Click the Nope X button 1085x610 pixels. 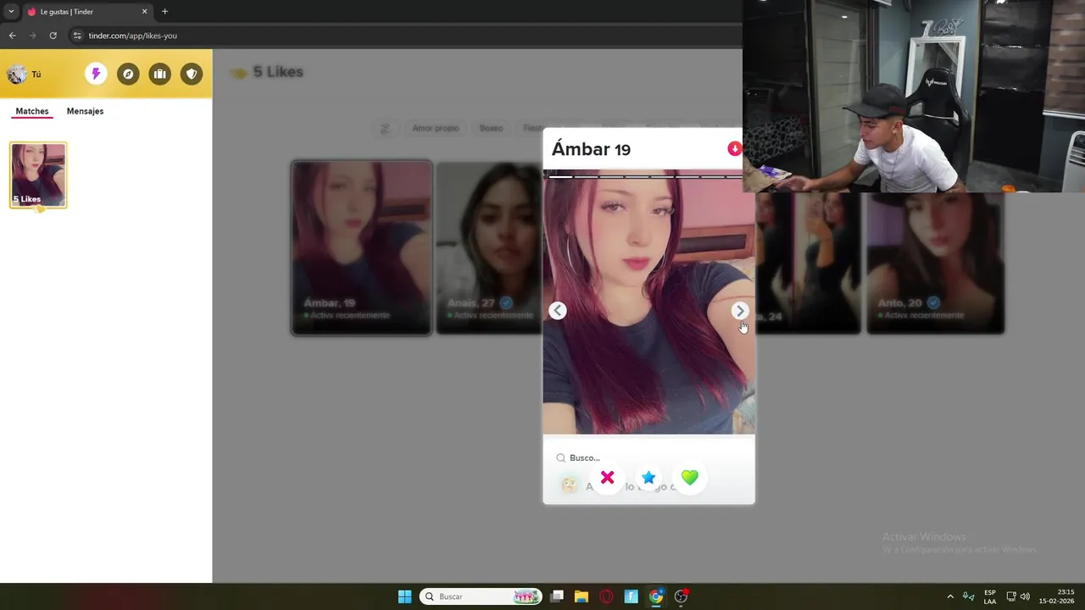pyautogui.click(x=607, y=478)
